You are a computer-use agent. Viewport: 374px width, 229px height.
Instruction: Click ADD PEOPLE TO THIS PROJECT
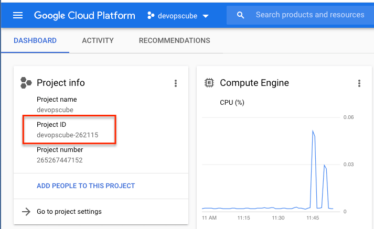click(86, 186)
